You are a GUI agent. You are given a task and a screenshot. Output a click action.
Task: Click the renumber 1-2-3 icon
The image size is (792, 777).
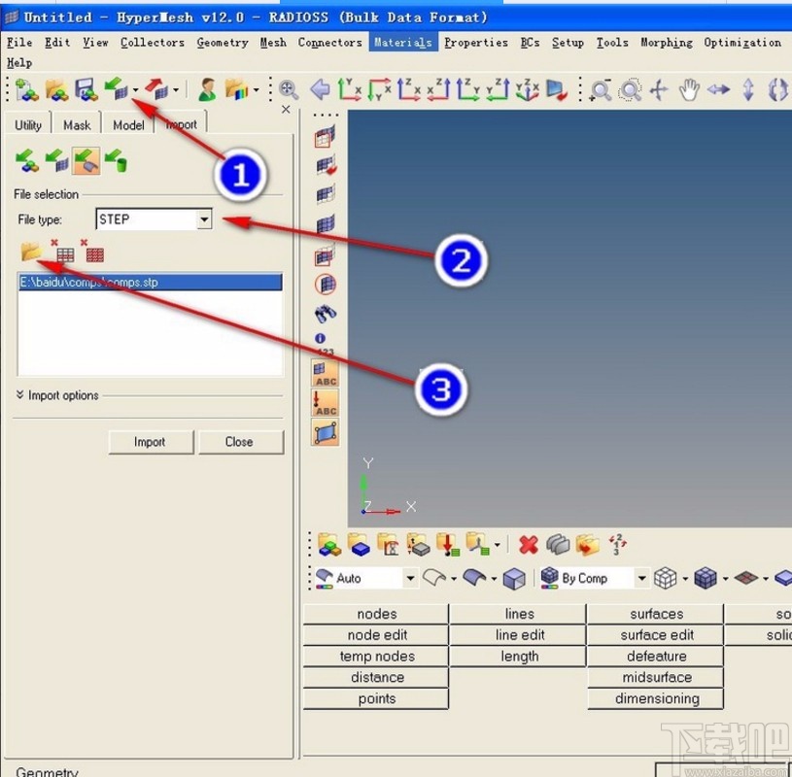617,545
